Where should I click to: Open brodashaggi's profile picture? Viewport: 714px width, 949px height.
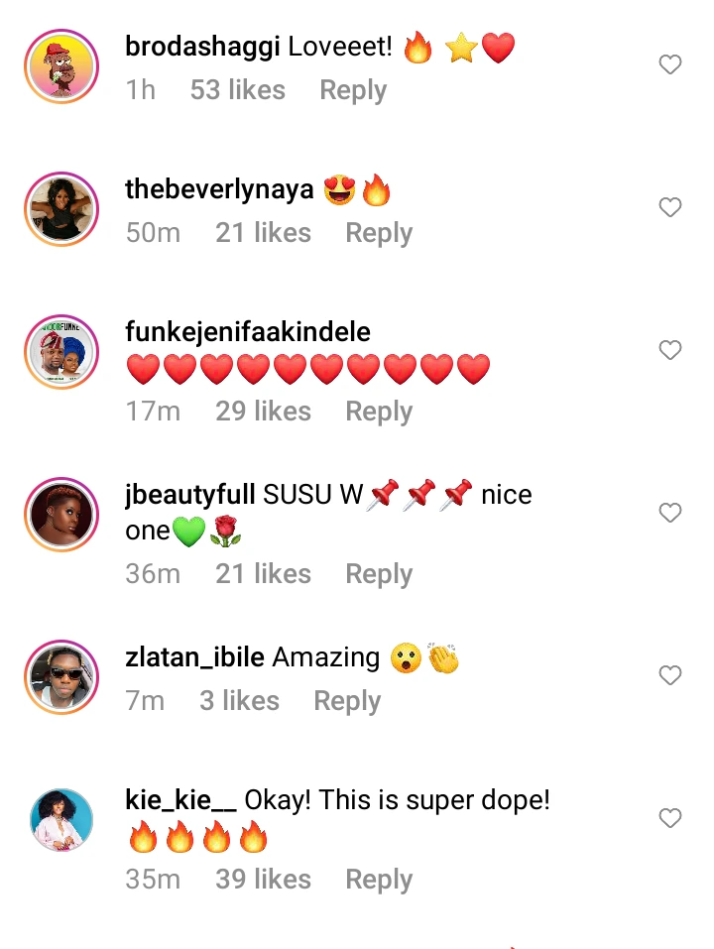[61, 66]
